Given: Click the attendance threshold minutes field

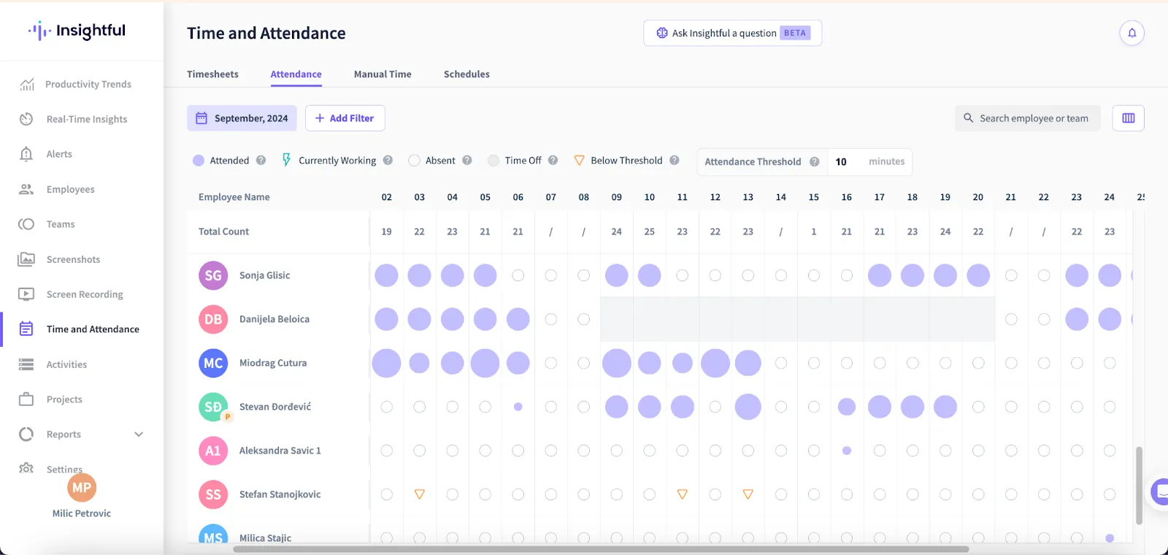Looking at the screenshot, I should 869,161.
